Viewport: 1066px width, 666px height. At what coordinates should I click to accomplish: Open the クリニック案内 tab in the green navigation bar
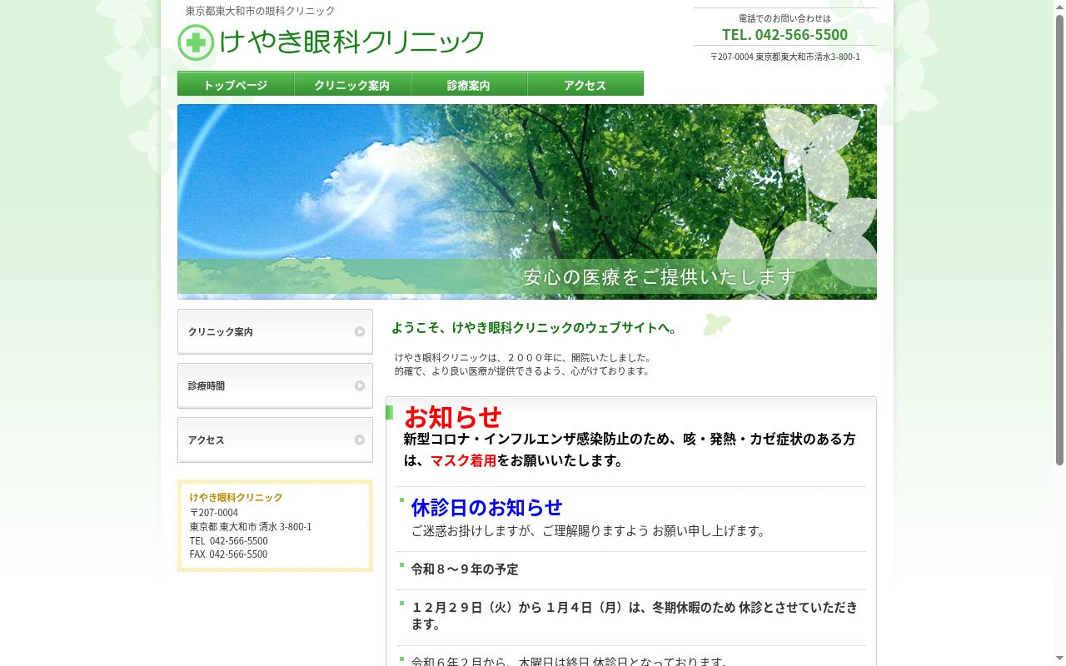tap(352, 84)
